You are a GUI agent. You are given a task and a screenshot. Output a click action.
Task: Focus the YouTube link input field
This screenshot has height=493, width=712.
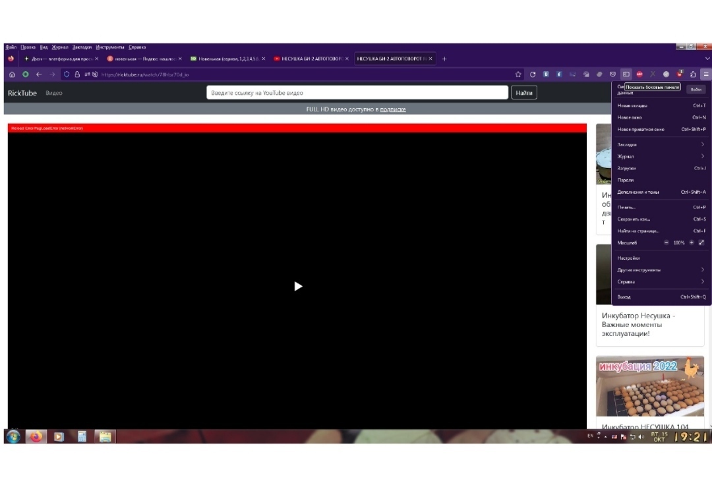point(357,93)
